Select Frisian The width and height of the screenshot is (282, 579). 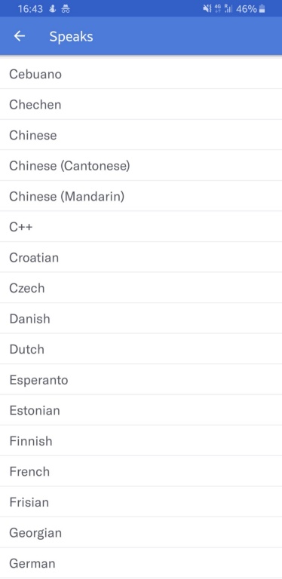coord(141,502)
